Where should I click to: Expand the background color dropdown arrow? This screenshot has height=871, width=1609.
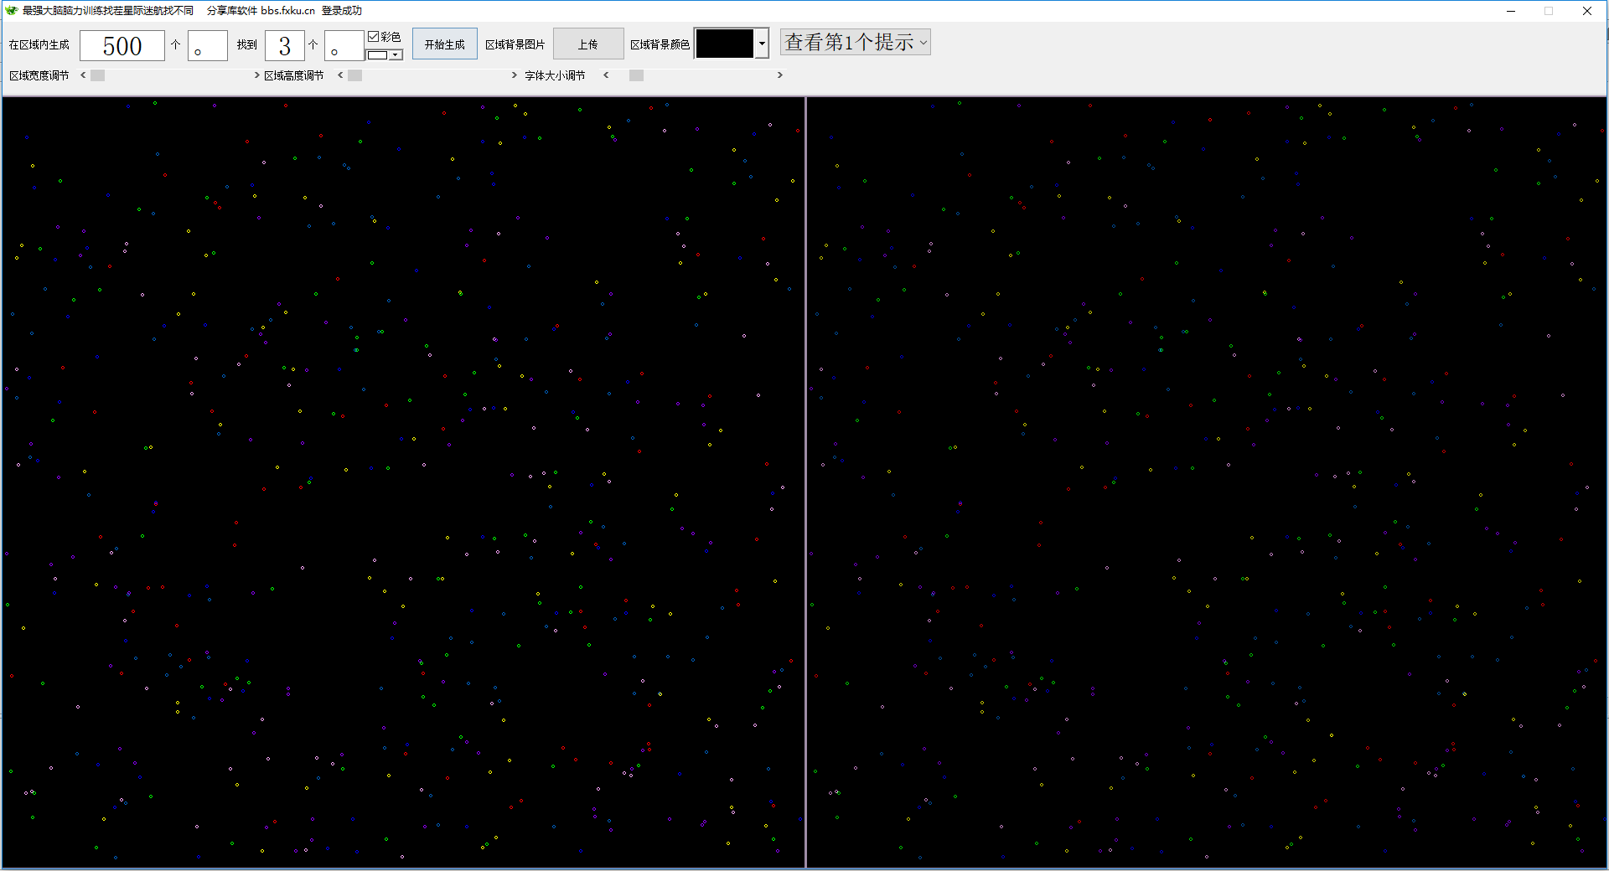coord(762,44)
